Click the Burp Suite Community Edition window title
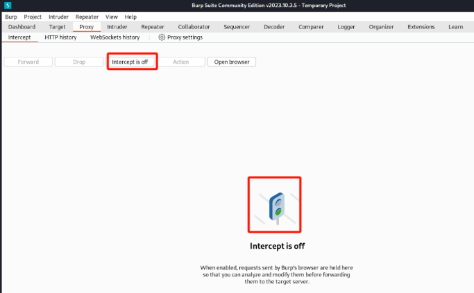 point(269,6)
